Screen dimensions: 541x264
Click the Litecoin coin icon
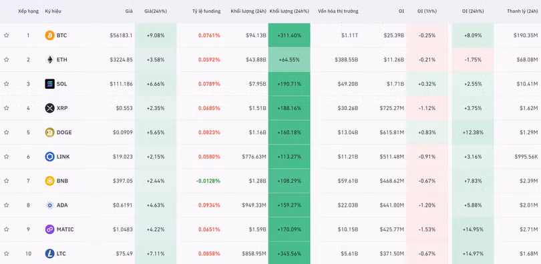(x=49, y=254)
